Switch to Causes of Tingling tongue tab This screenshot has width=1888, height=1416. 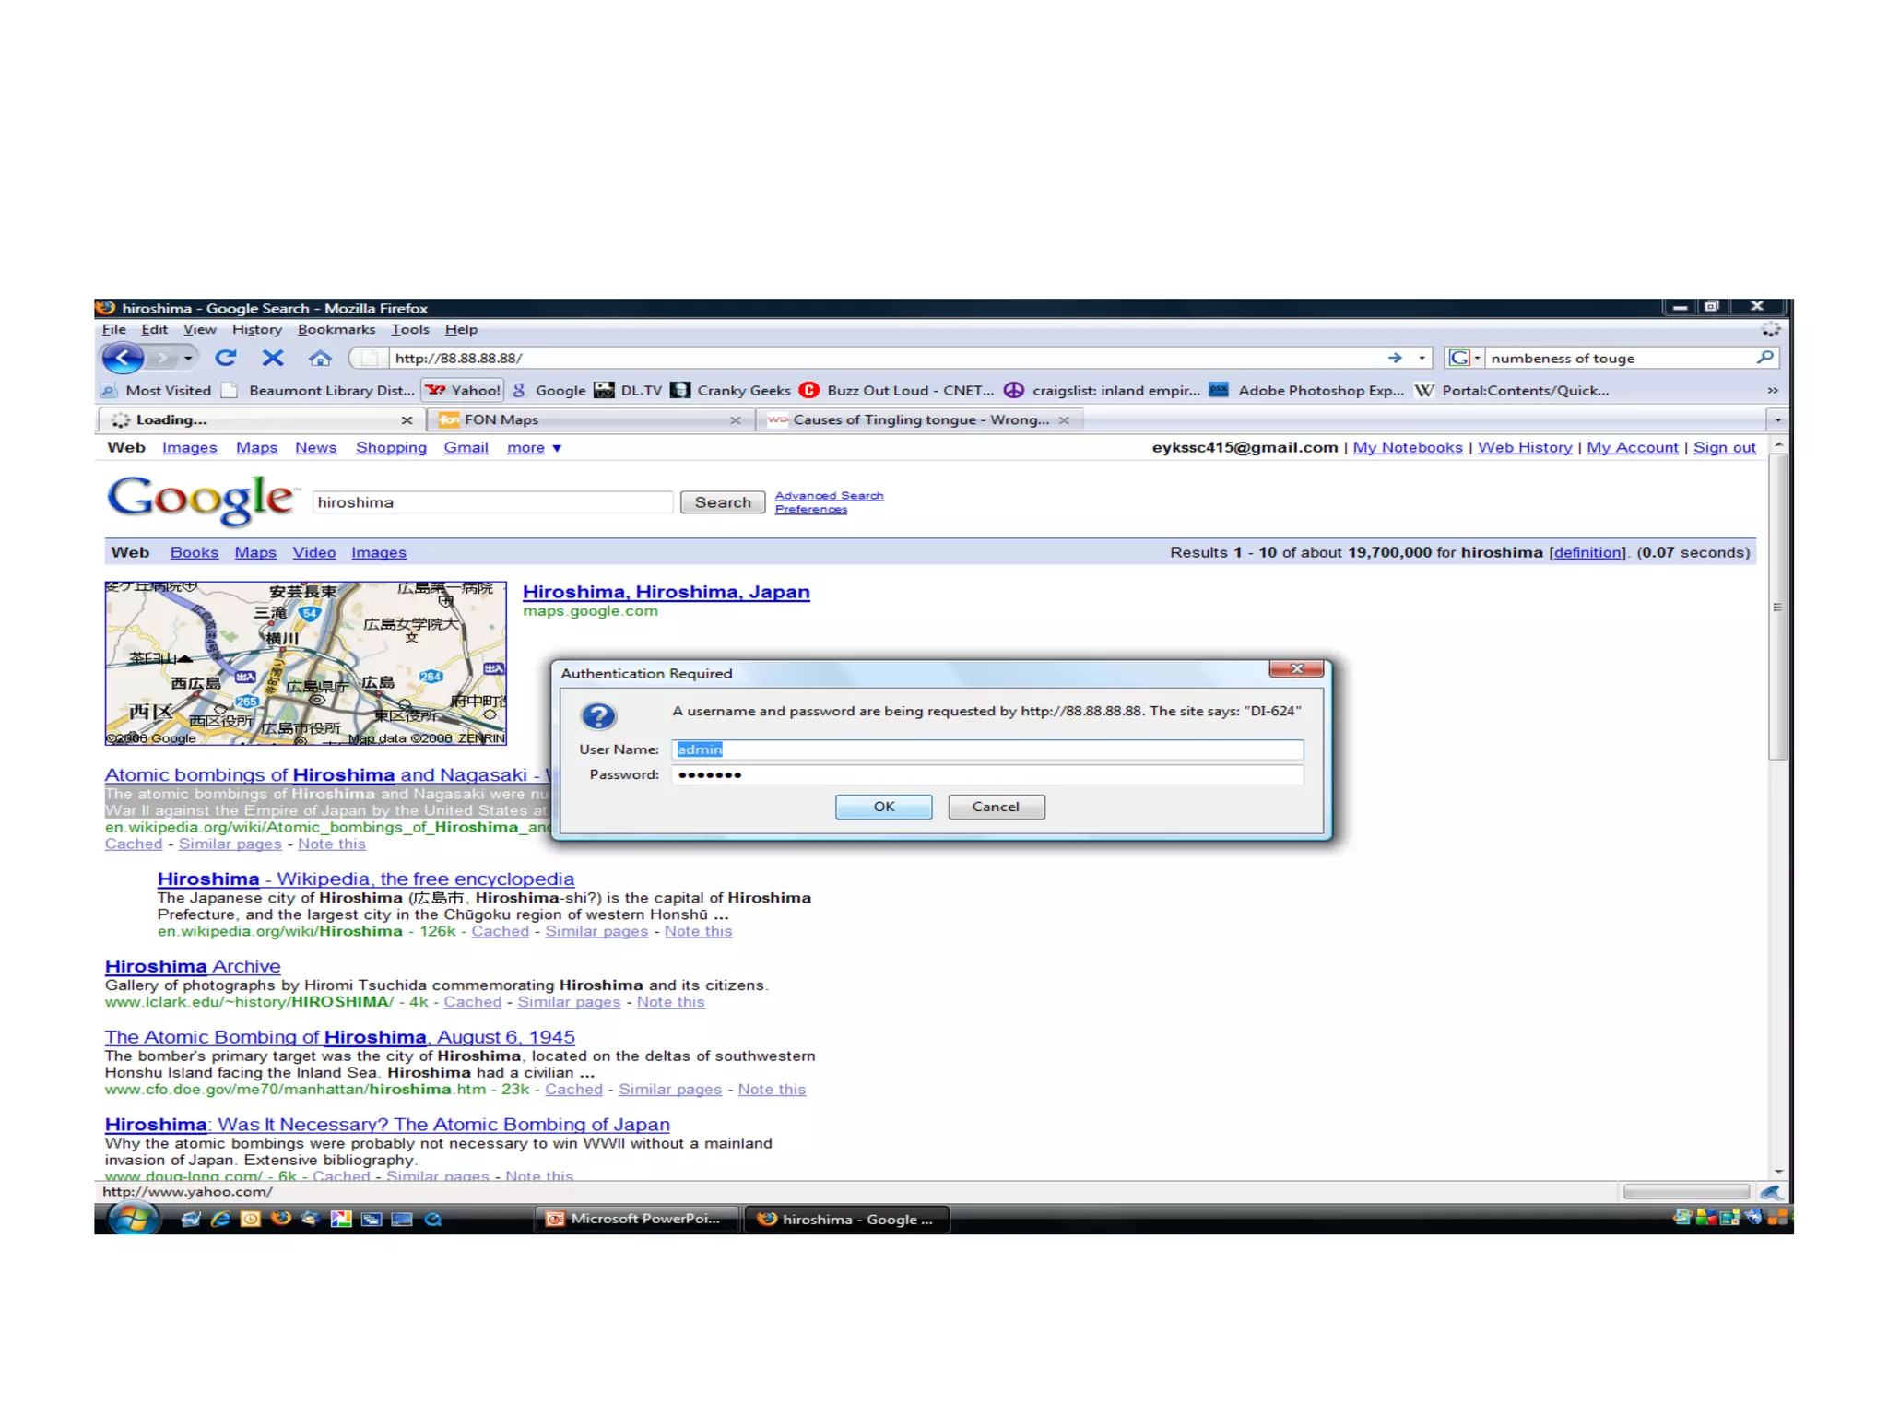920,419
